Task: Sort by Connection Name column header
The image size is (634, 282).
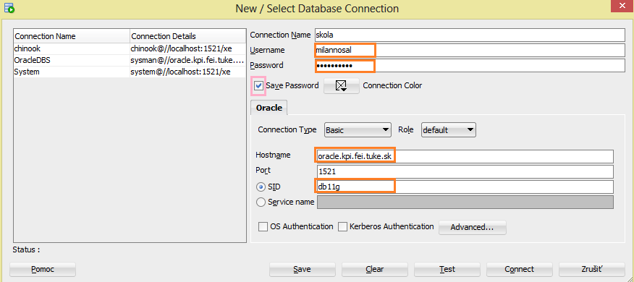Action: [72, 36]
